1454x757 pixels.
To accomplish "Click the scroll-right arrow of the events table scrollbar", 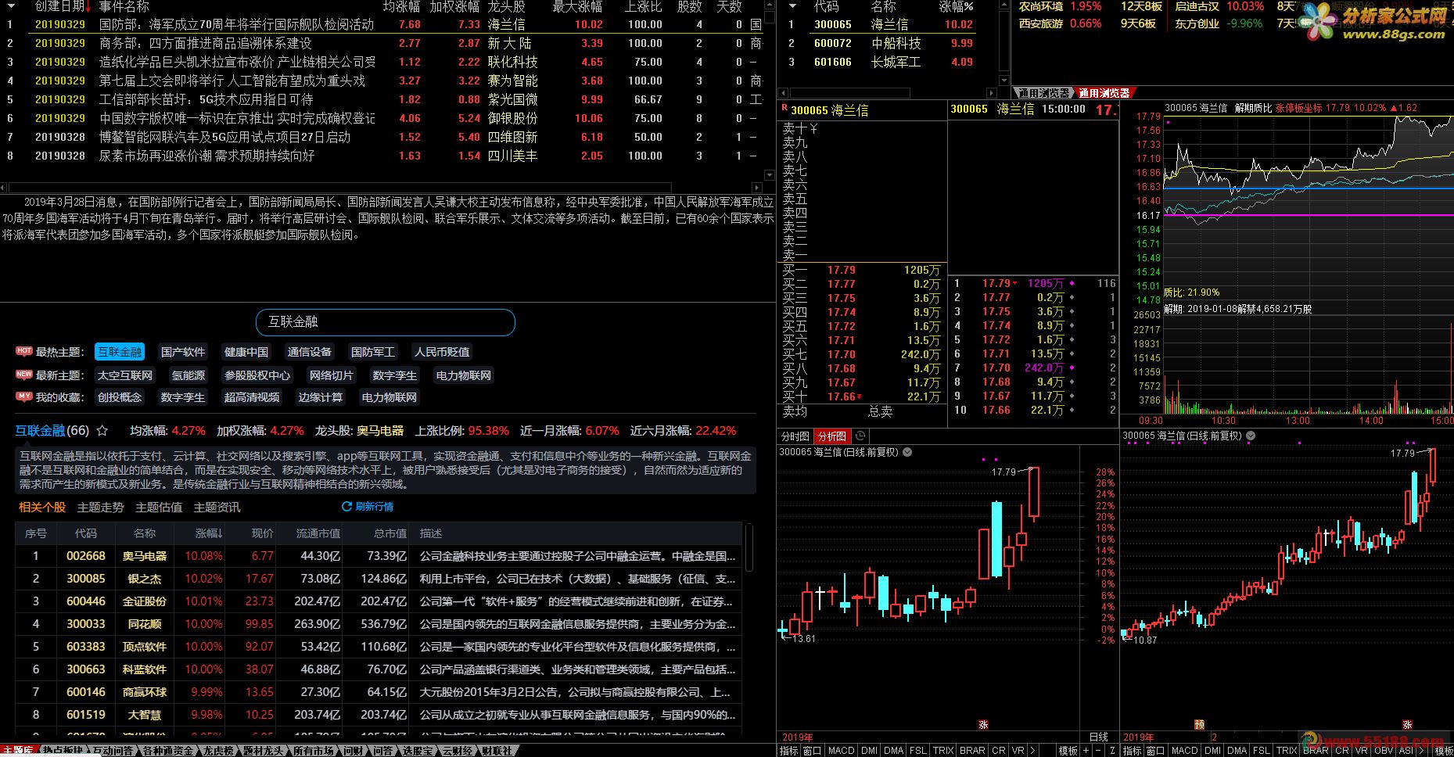I will (757, 188).
